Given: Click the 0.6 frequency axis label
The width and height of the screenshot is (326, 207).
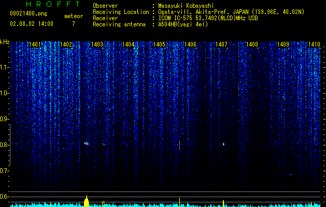Looking at the screenshot, I should pyautogui.click(x=5, y=197).
